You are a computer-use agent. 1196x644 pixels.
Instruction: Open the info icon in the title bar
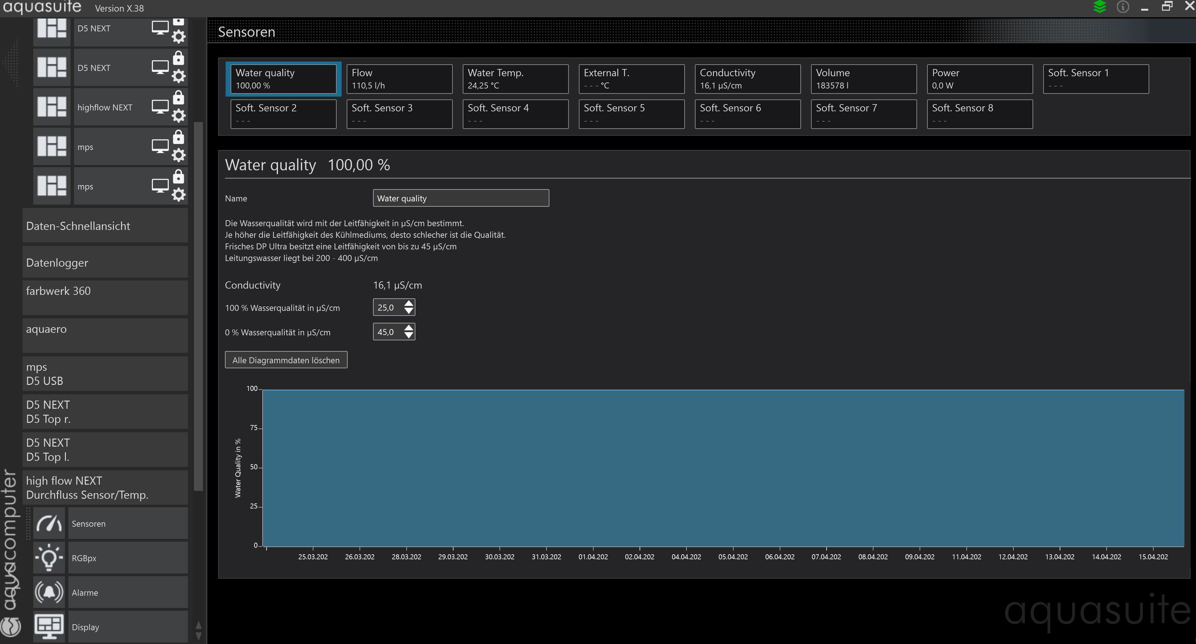1123,7
